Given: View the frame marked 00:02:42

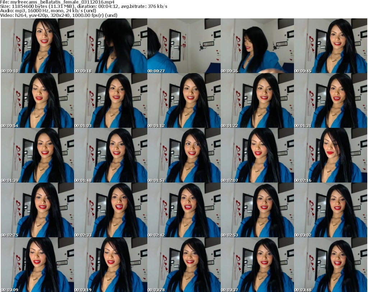Looking at the screenshot, I should tap(184, 210).
